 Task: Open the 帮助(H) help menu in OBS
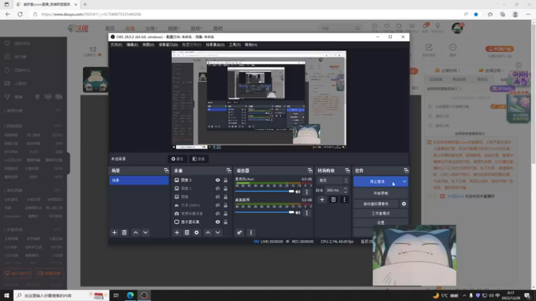click(x=251, y=45)
